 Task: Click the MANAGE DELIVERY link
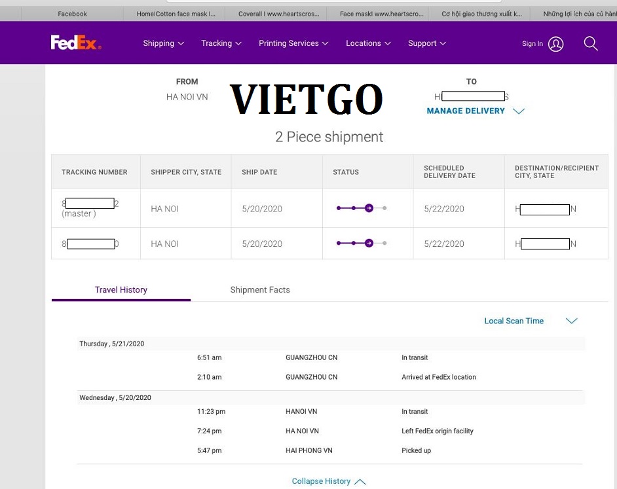pos(466,111)
